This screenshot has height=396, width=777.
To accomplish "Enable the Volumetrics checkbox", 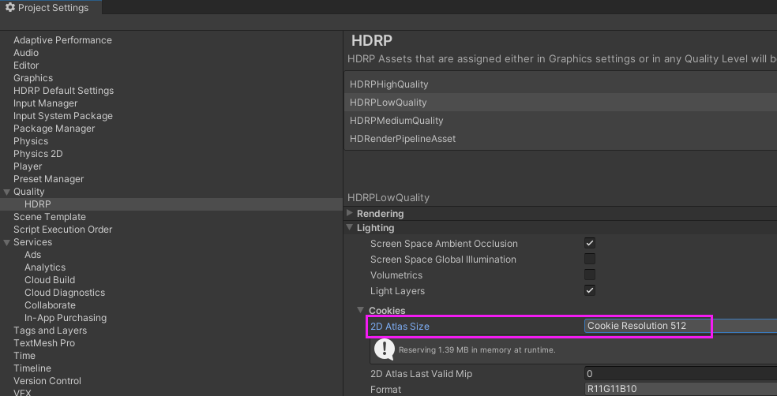I will (x=590, y=275).
